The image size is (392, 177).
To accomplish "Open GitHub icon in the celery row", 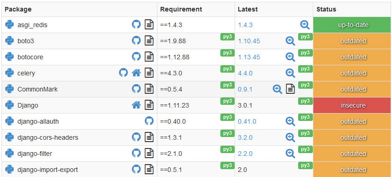I will [123, 73].
